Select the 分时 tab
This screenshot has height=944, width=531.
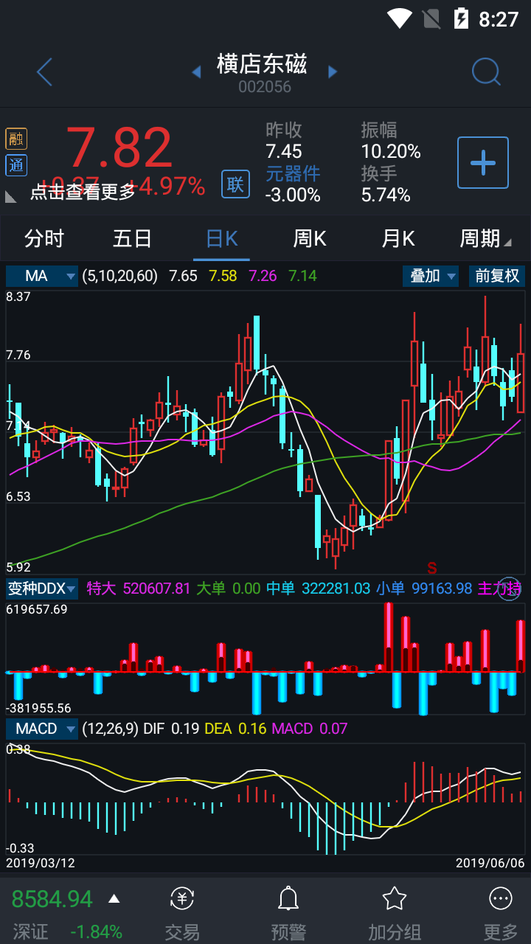(44, 238)
